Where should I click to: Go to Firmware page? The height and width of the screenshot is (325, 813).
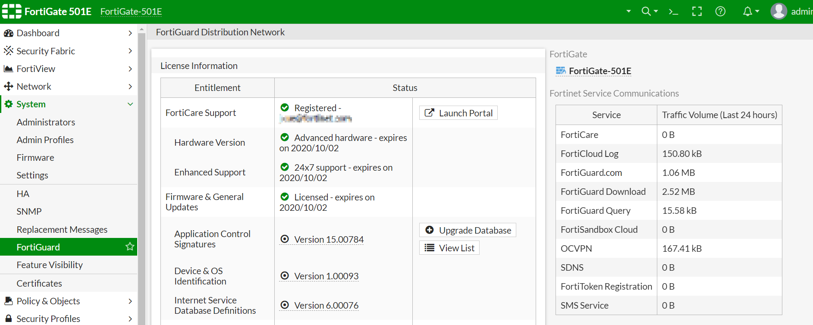pyautogui.click(x=35, y=157)
